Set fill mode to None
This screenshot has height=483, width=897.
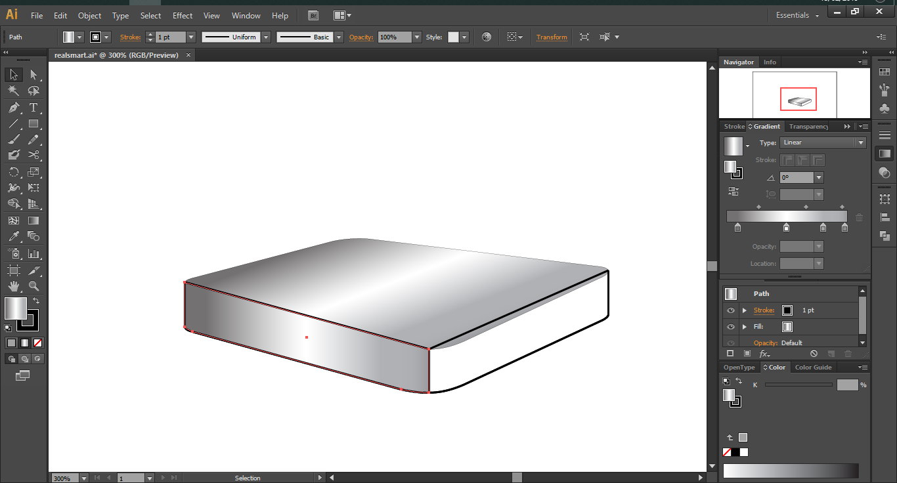click(x=38, y=343)
